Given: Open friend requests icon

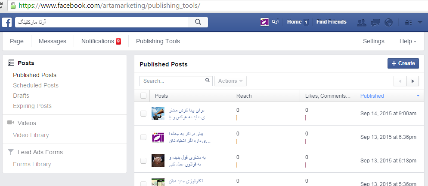Looking at the screenshot, I should coord(362,22).
